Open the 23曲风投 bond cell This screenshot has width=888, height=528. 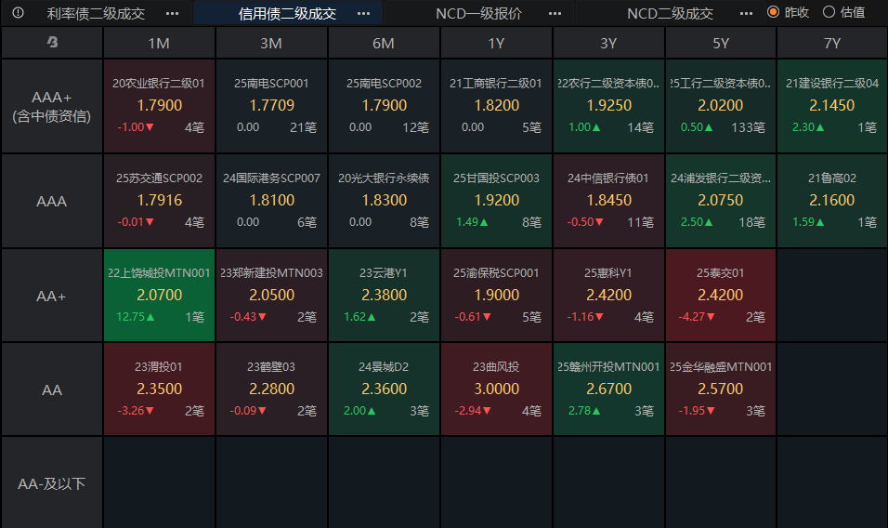pyautogui.click(x=496, y=389)
